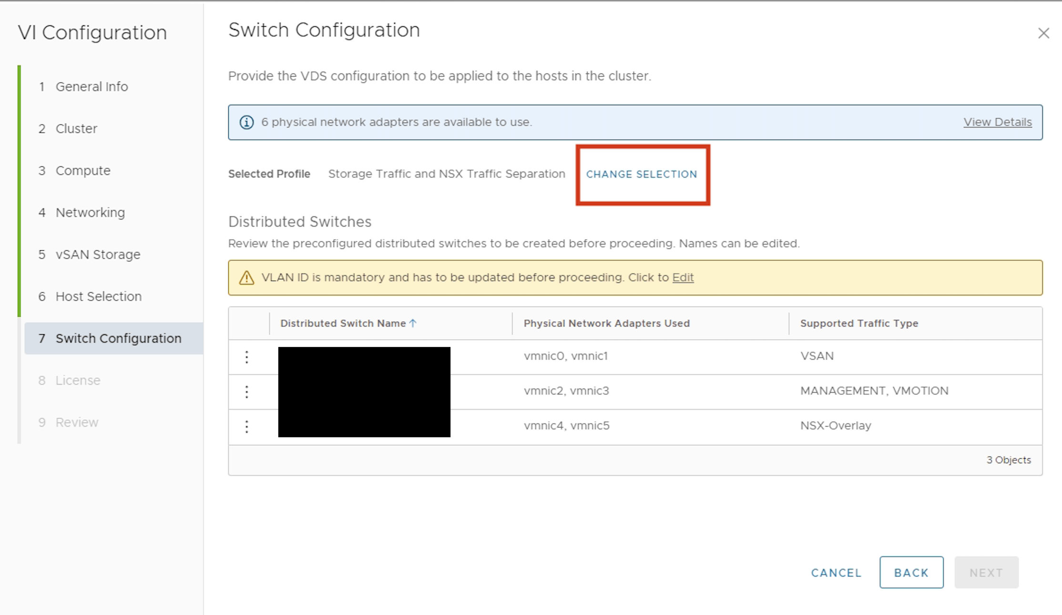
Task: Close the VI Configuration dialog
Action: tap(1043, 33)
